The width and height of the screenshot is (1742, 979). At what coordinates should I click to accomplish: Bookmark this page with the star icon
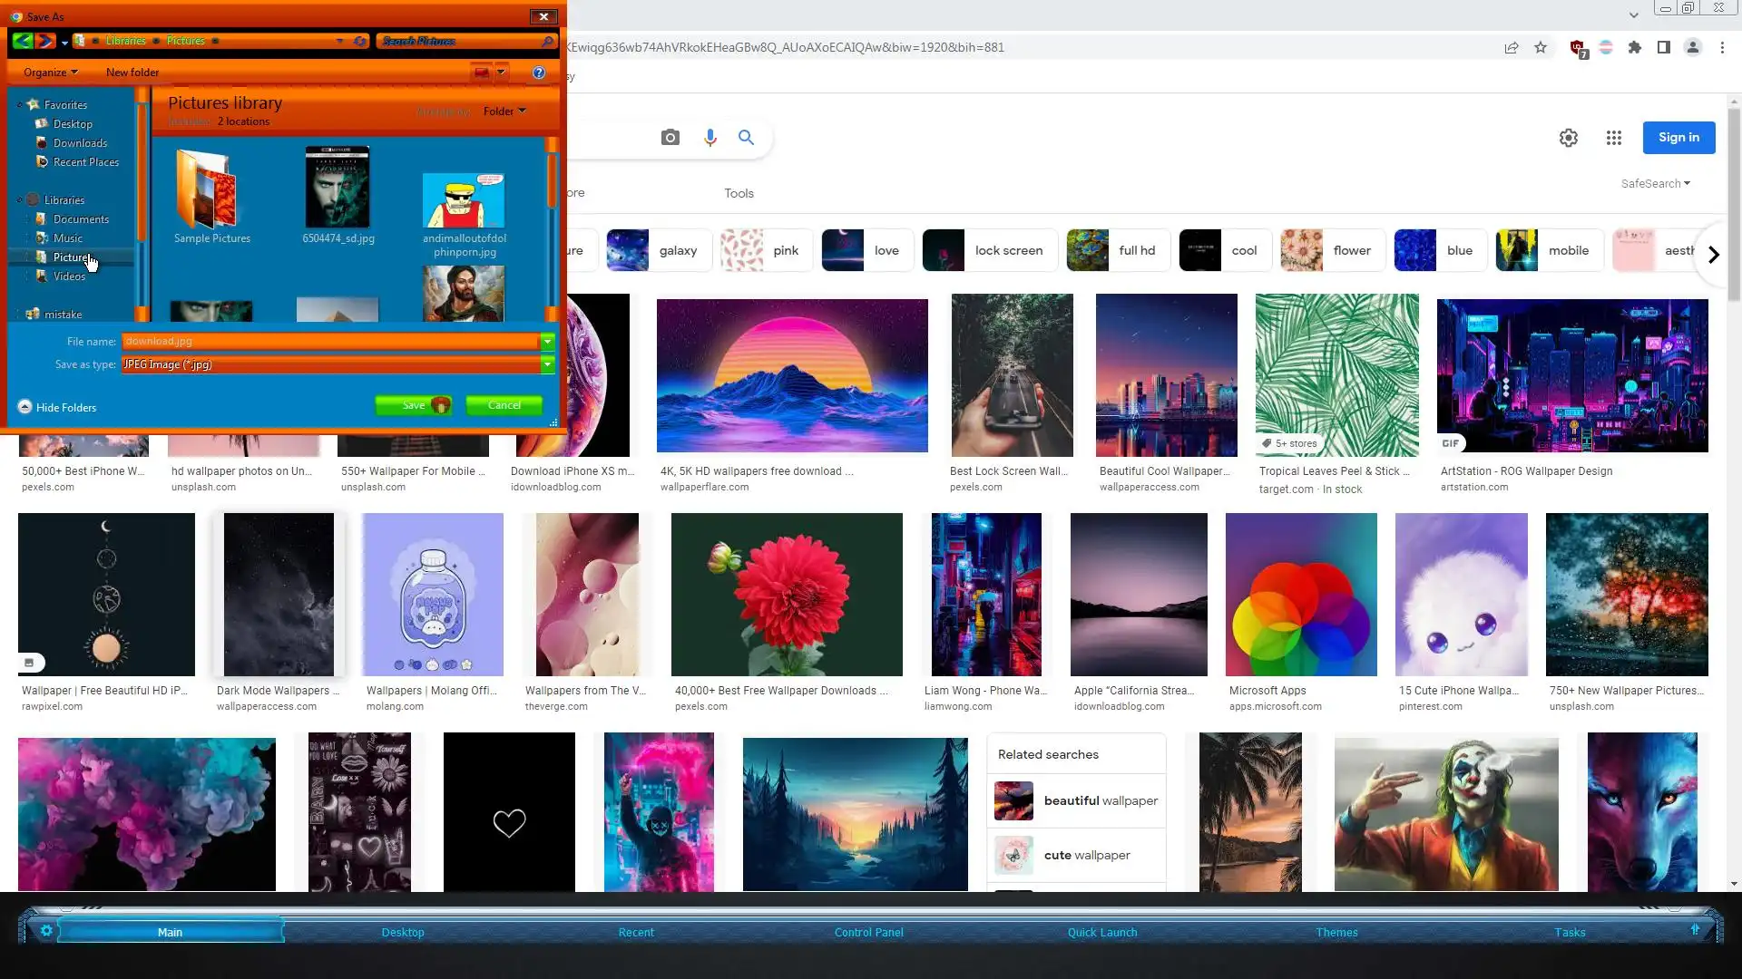[1541, 48]
